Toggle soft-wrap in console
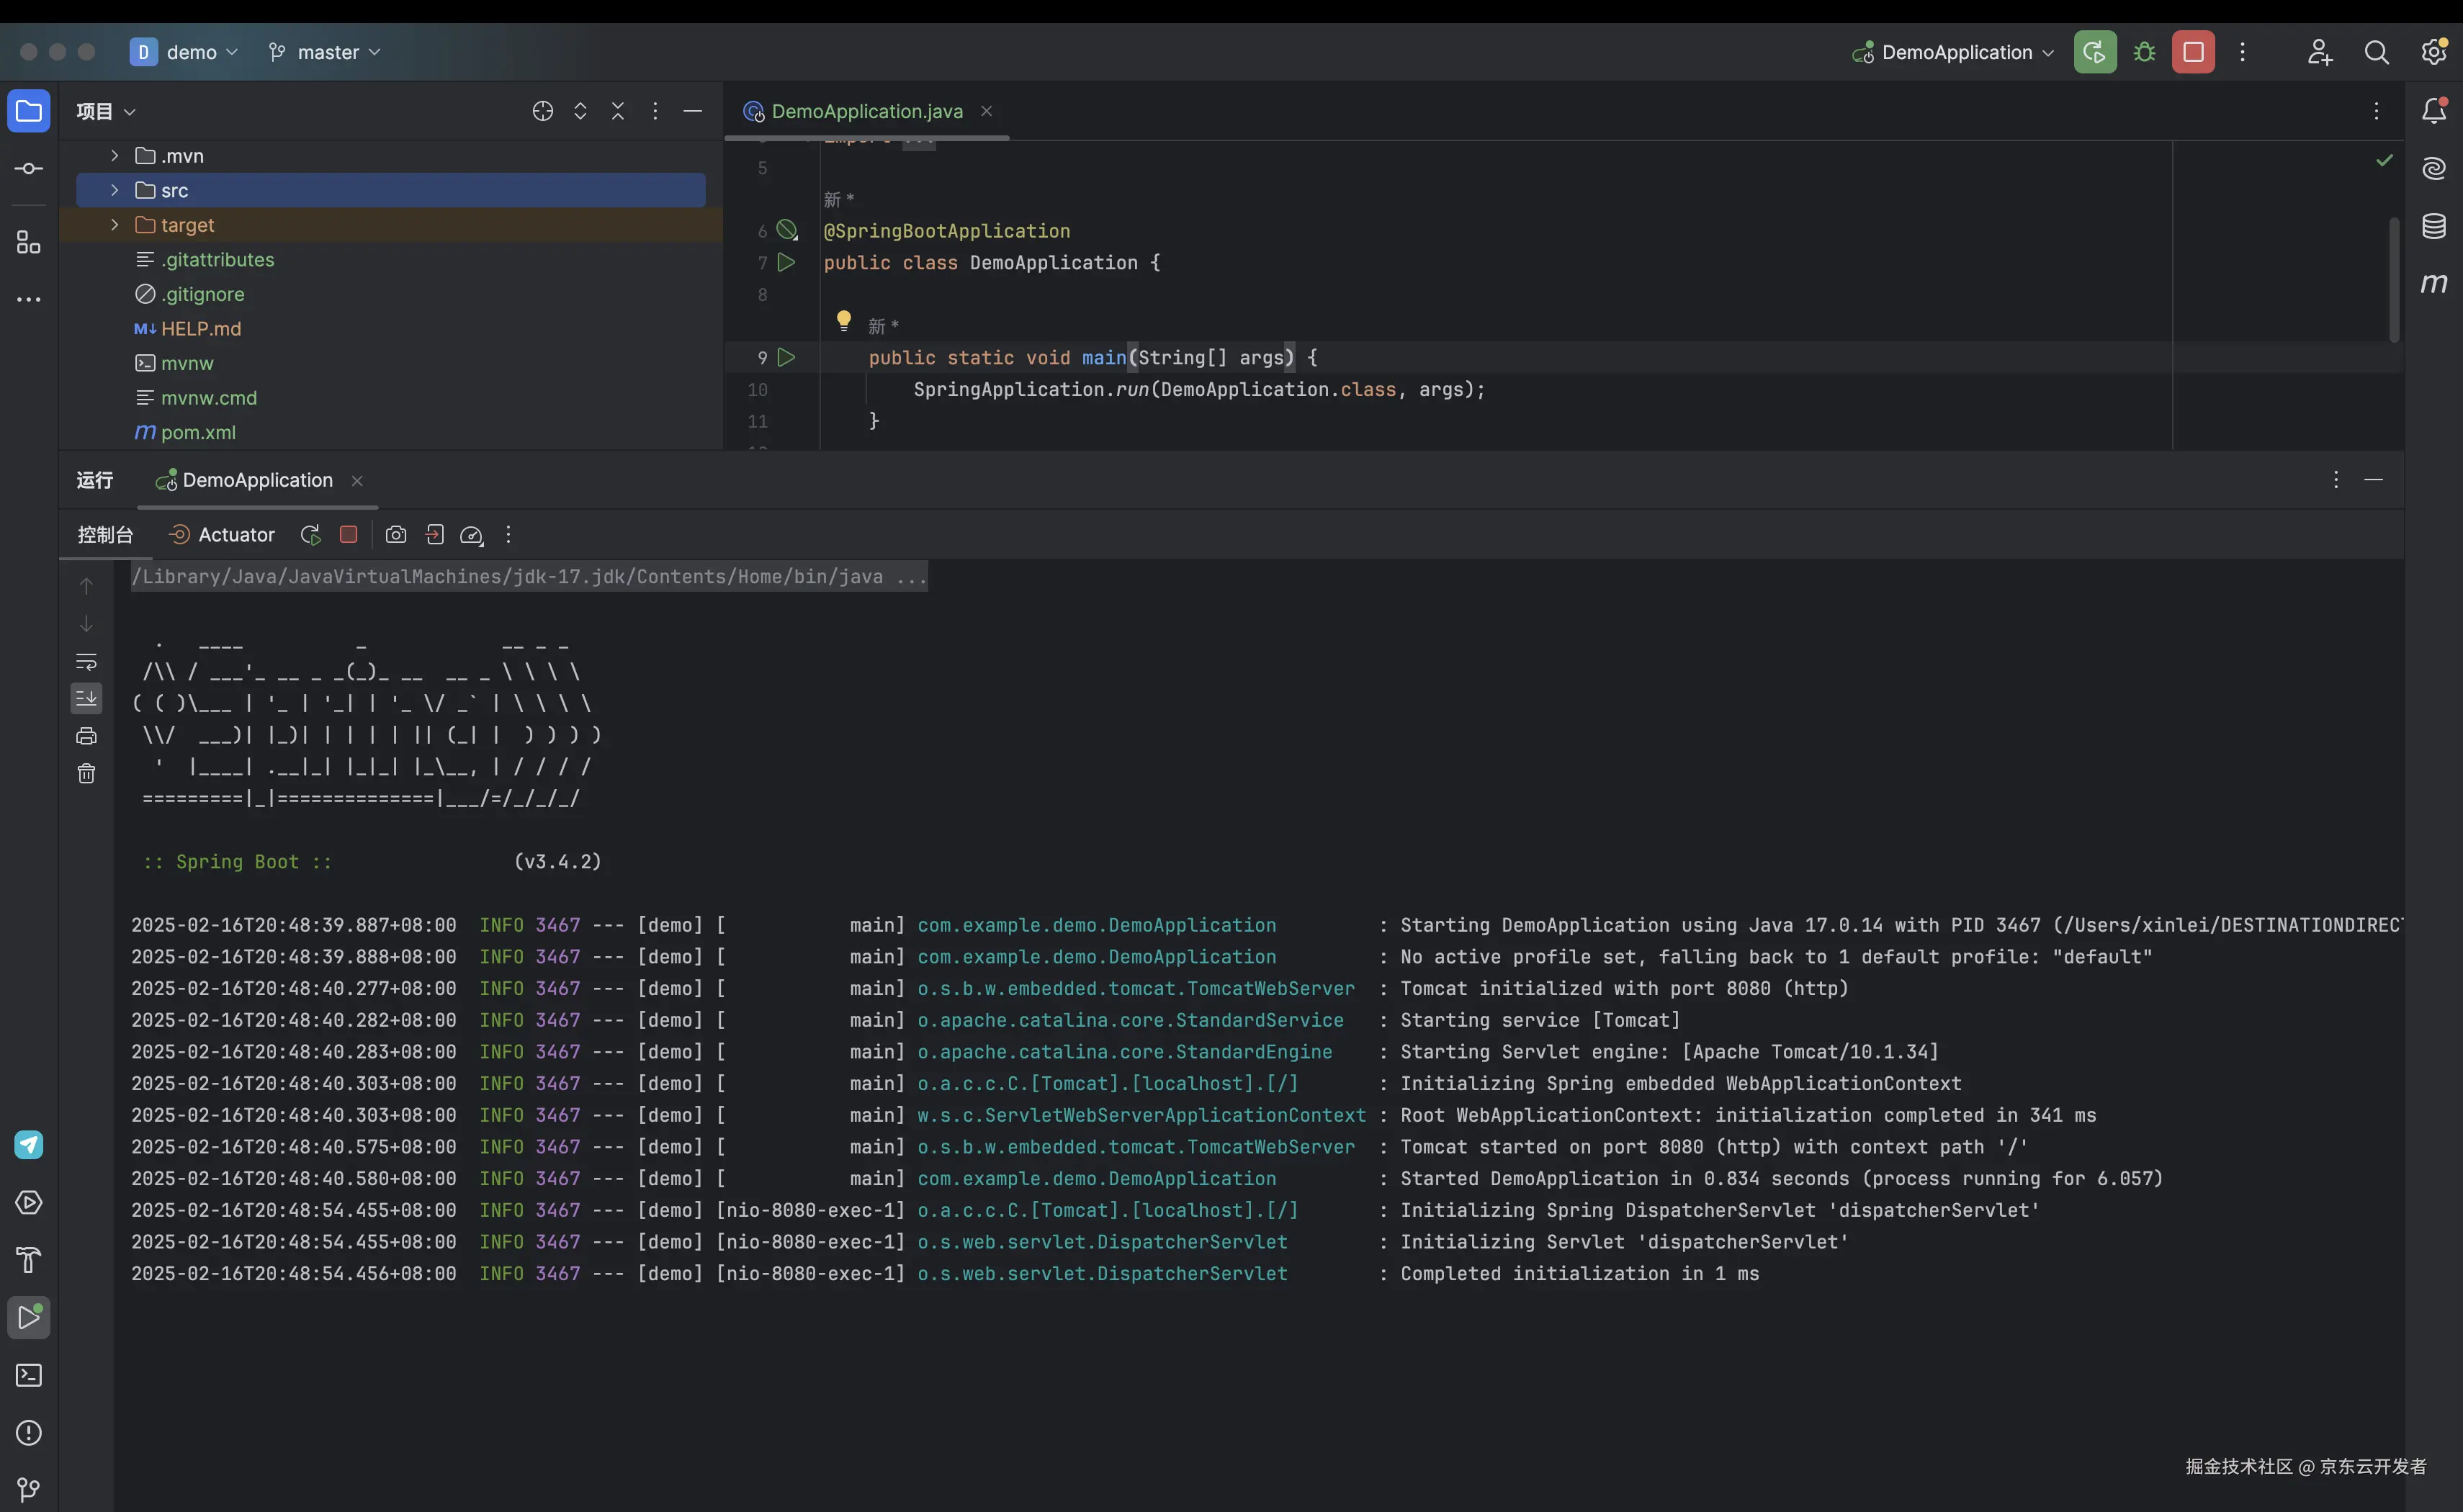Screen dimensions: 2463x1512 [87, 661]
